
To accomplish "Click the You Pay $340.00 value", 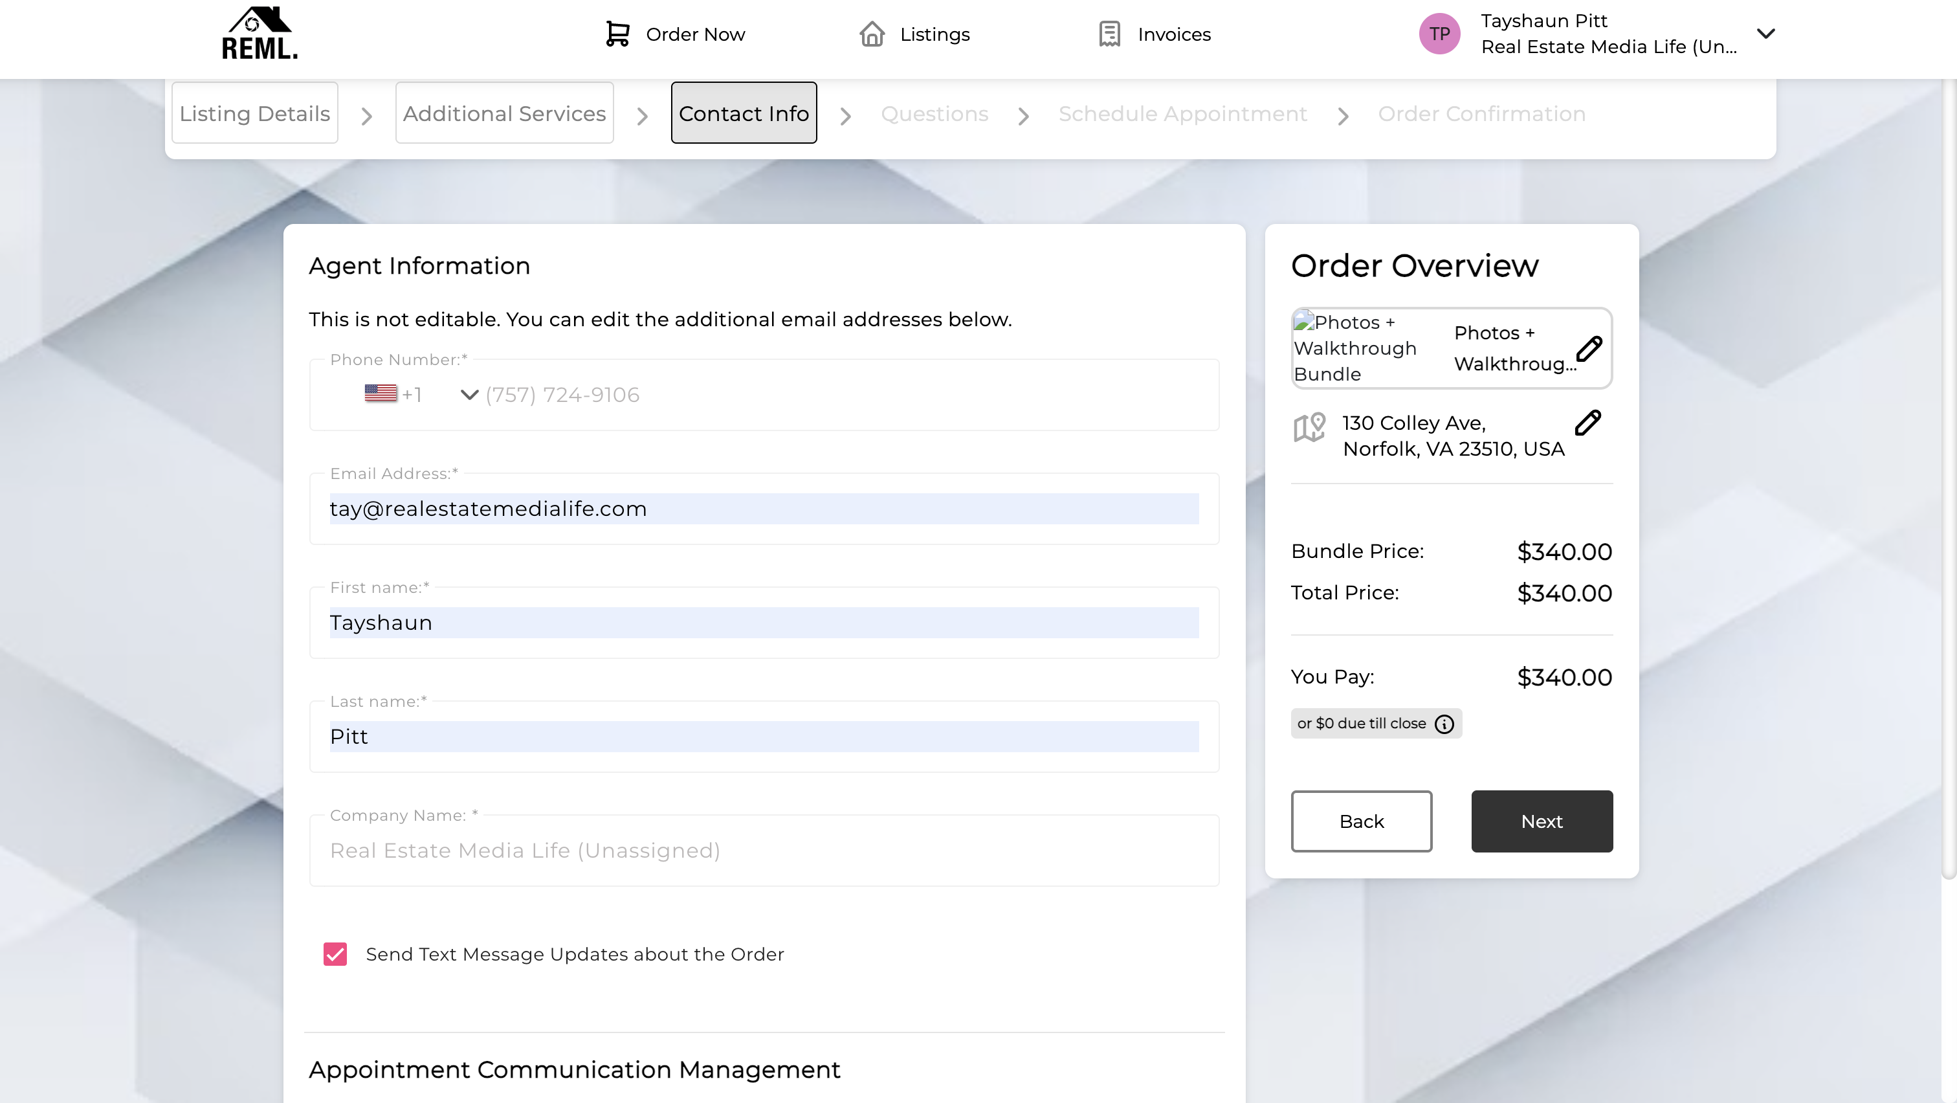I will pos(1564,677).
